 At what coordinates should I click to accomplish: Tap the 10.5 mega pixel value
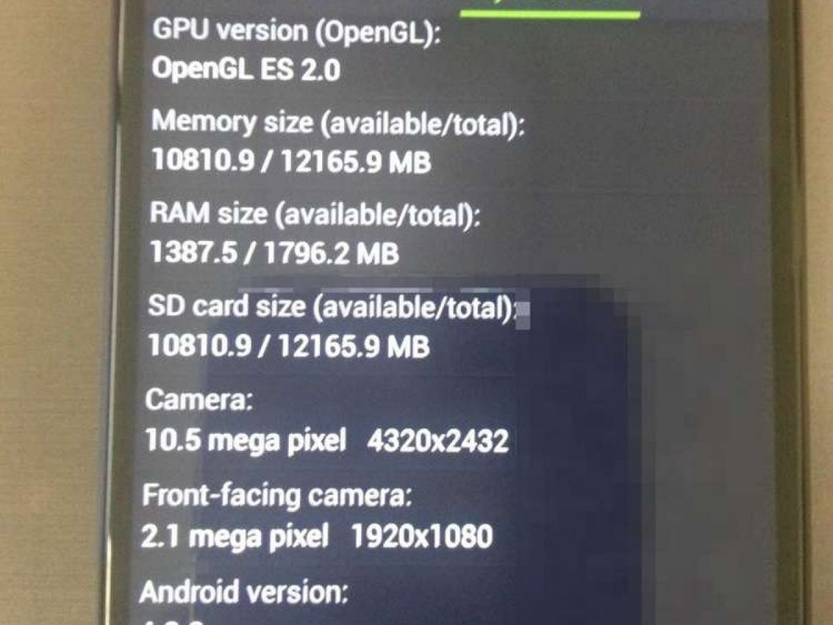click(x=245, y=440)
